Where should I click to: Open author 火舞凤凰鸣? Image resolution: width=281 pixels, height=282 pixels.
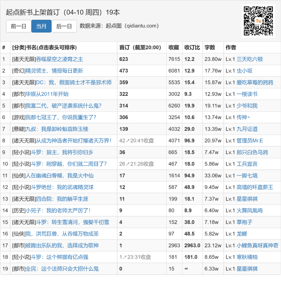250,210
